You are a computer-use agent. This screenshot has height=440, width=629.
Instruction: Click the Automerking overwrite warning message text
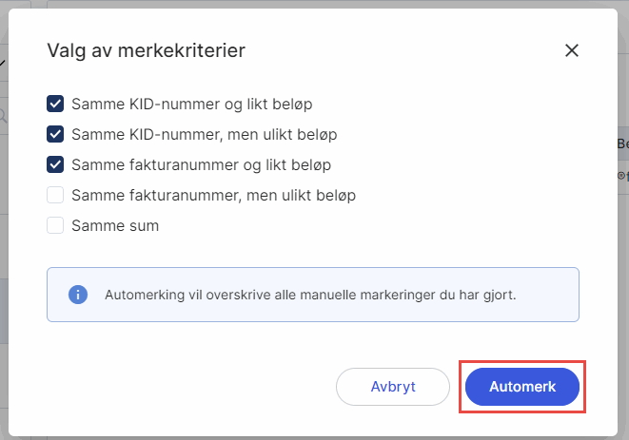click(x=310, y=295)
